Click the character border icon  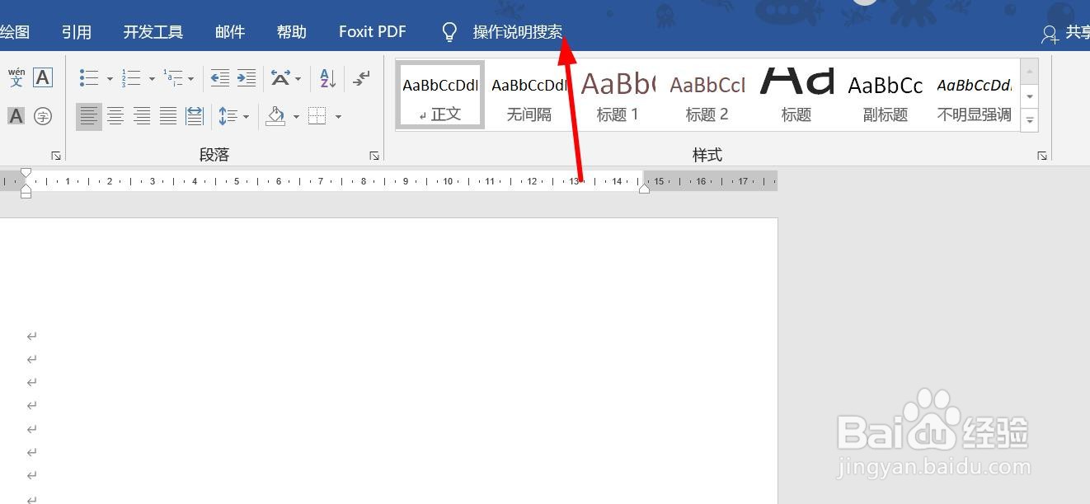coord(43,78)
